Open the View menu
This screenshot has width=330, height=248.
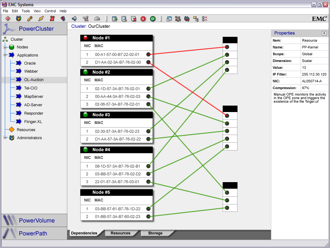(x=37, y=11)
